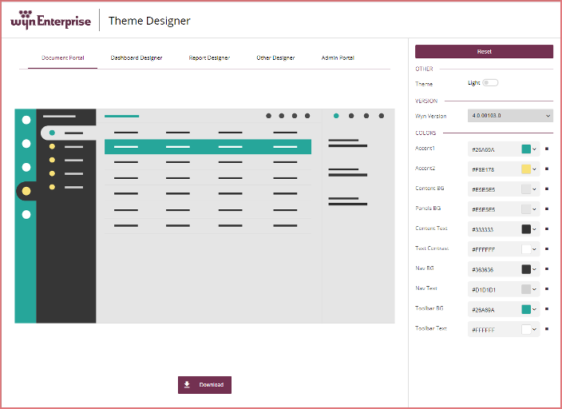Screen dimensions: 562x409
Task: Click the small square icon beside Accent2
Action: click(x=547, y=169)
